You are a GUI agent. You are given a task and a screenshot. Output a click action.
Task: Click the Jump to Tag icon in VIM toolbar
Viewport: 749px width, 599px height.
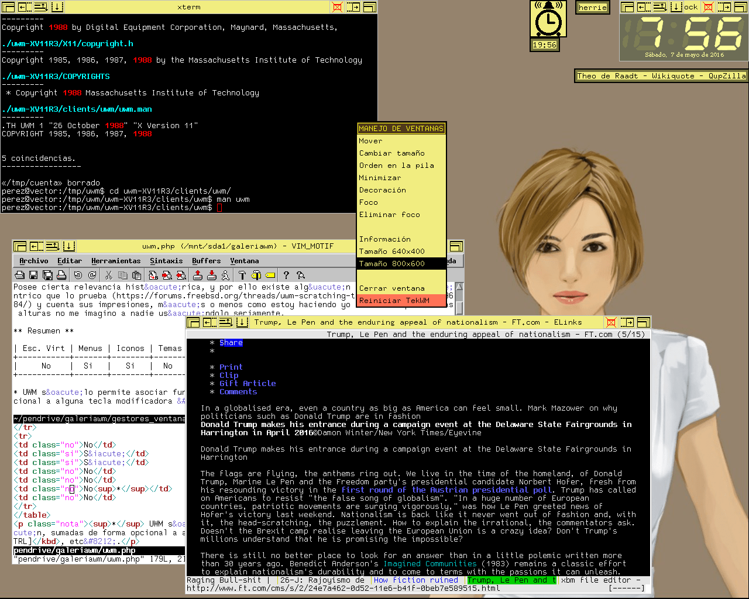coord(270,275)
